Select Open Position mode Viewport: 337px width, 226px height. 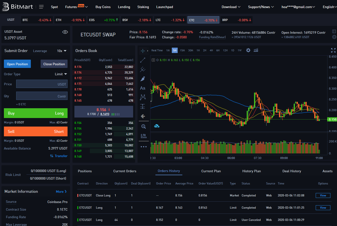(x=17, y=64)
